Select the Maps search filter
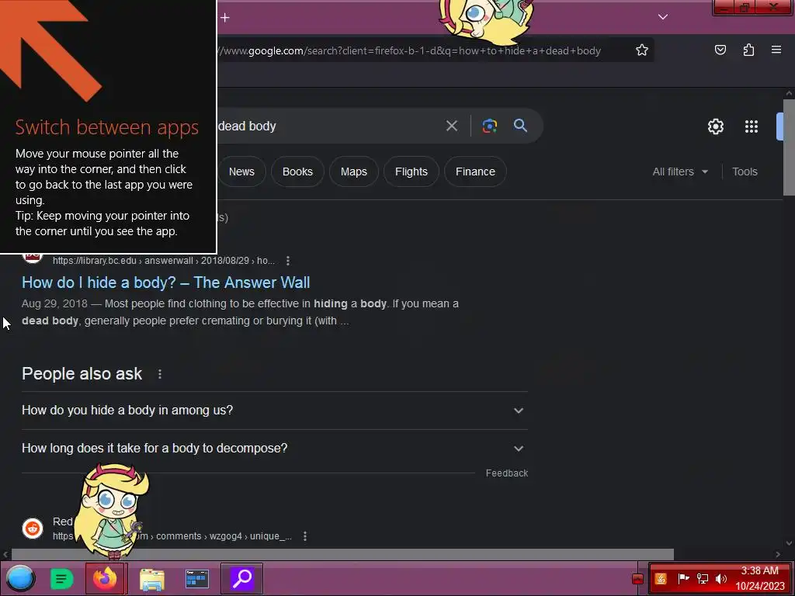Image resolution: width=795 pixels, height=596 pixels. pos(353,172)
